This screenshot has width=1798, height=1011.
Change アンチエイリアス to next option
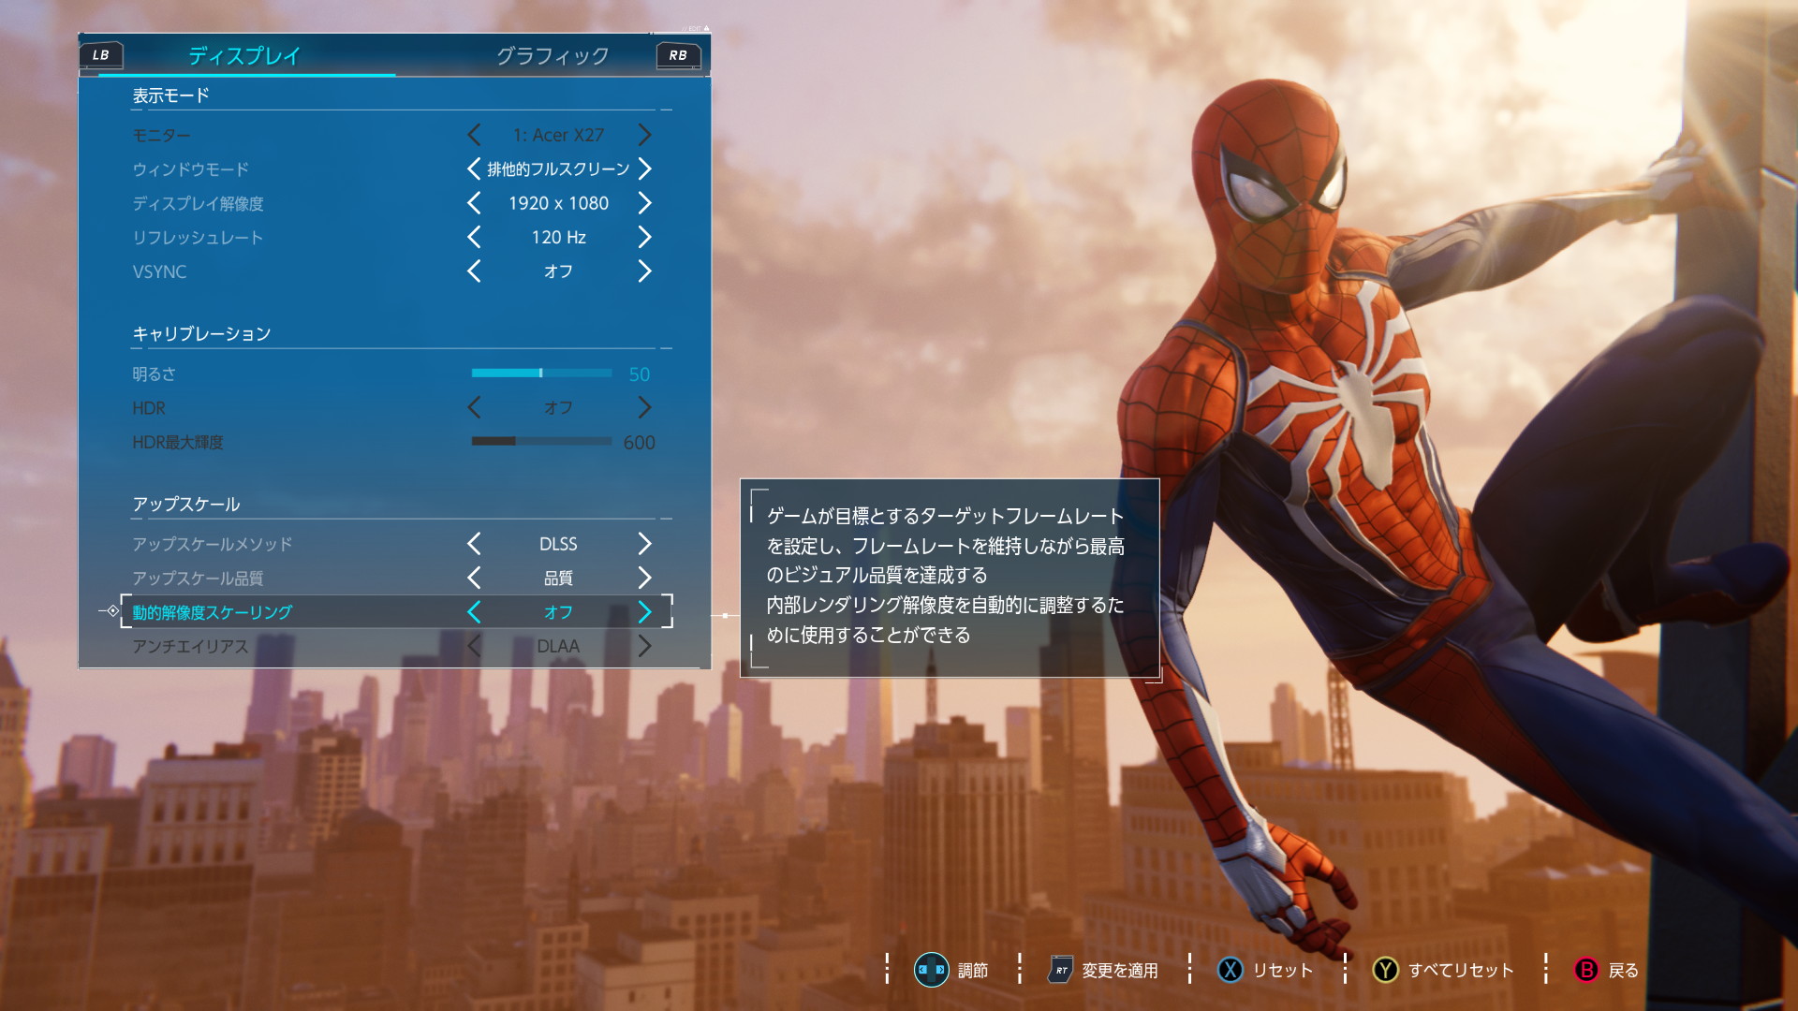coord(644,646)
